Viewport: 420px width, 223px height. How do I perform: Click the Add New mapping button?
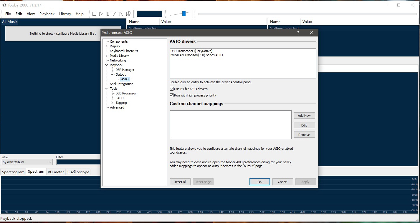(304, 116)
